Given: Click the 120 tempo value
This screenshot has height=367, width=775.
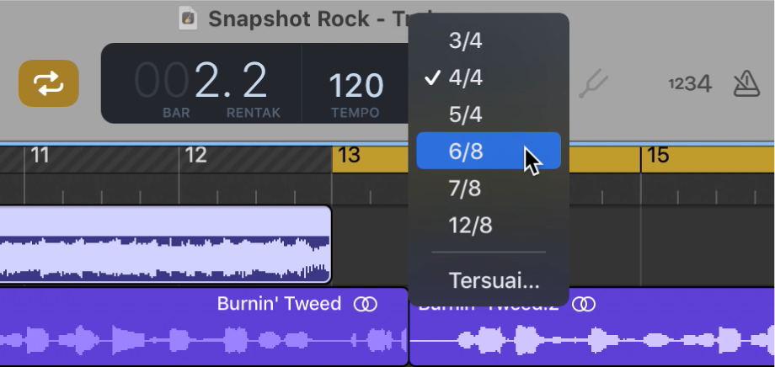Looking at the screenshot, I should (x=355, y=85).
